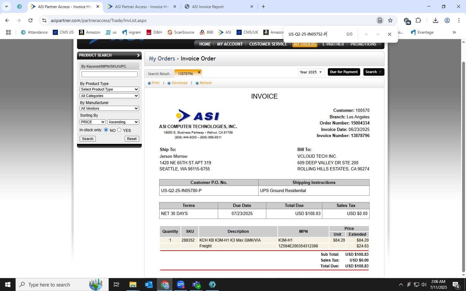Open the CUSTOMER SERVICE menu item
The image size is (466, 291).
click(x=268, y=44)
